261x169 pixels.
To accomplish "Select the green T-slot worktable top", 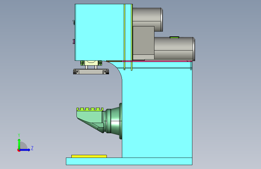I will point(90,109).
